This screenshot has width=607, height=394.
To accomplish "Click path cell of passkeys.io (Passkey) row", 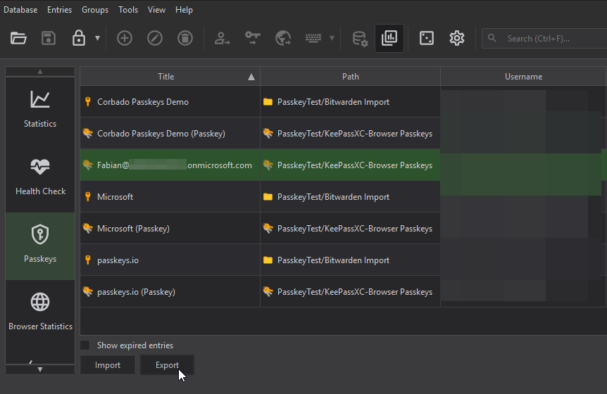I will click(351, 292).
